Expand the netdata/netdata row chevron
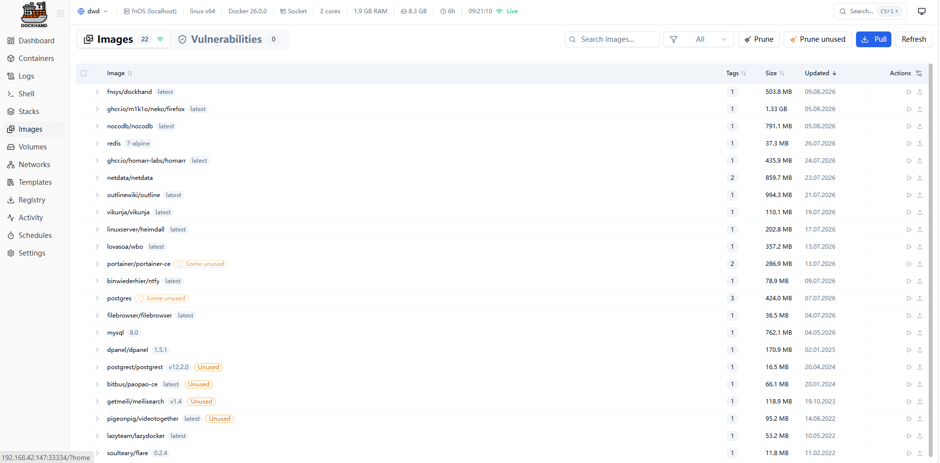940x463 pixels. pyautogui.click(x=97, y=178)
